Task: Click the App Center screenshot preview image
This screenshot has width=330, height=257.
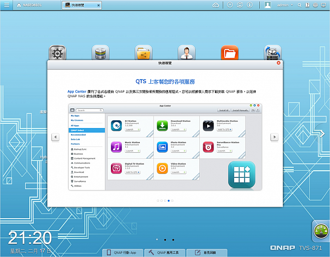Action: (165, 147)
